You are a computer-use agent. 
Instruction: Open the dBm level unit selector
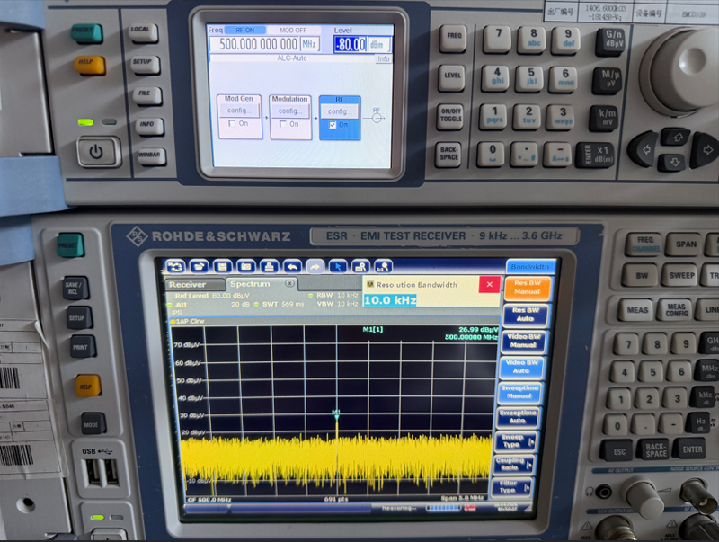click(x=378, y=44)
